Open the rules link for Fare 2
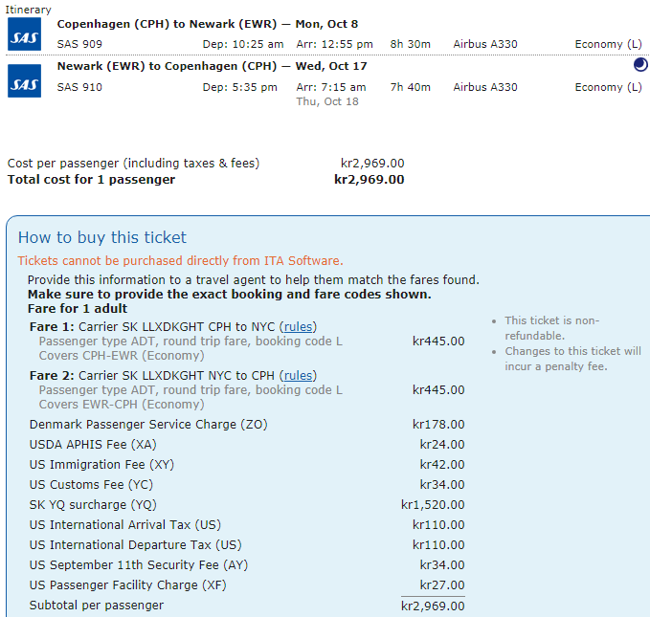Viewport: 650px width, 617px height. [x=299, y=376]
